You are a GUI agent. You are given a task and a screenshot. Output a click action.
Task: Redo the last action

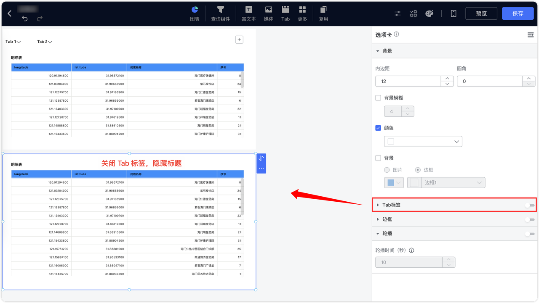pyautogui.click(x=40, y=18)
